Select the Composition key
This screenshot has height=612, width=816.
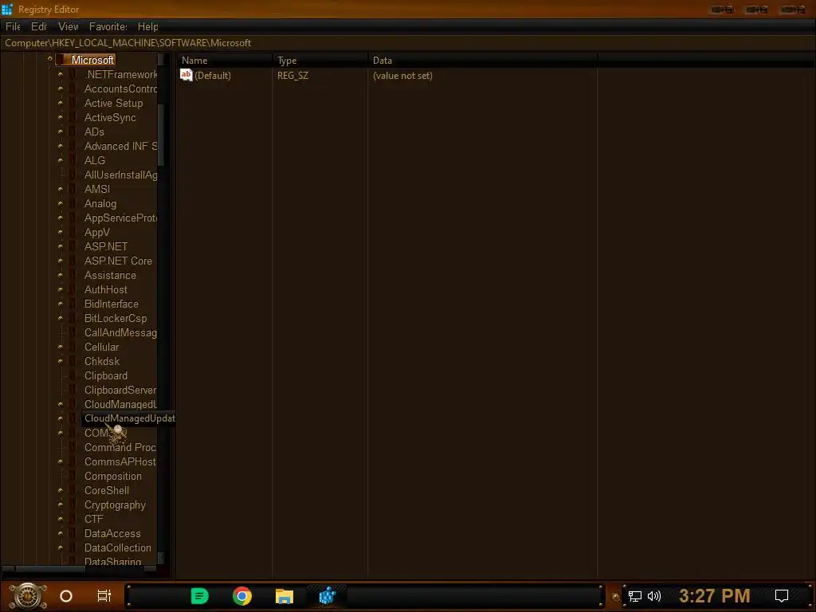point(113,477)
